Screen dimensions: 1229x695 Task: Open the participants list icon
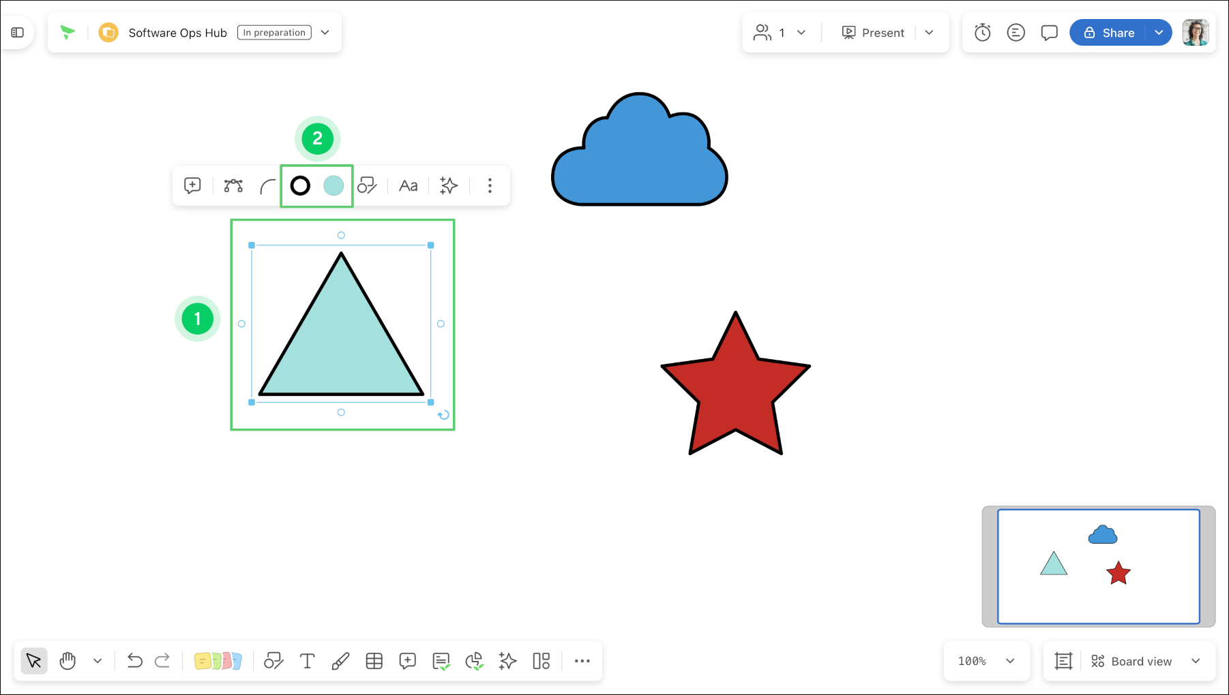tap(762, 33)
